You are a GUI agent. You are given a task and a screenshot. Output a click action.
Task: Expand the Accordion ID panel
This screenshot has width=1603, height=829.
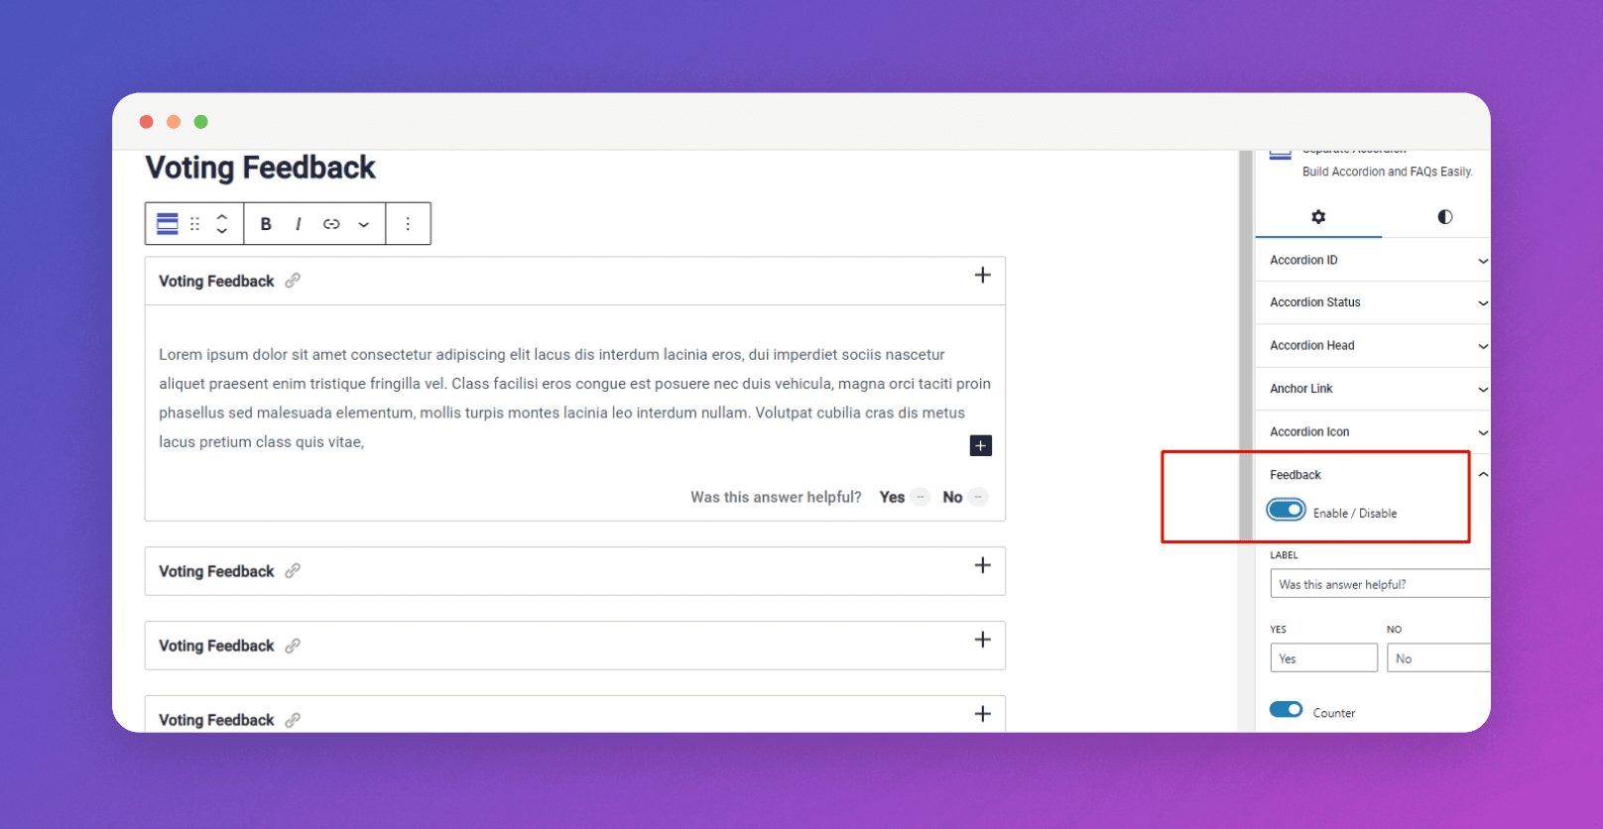pyautogui.click(x=1374, y=260)
